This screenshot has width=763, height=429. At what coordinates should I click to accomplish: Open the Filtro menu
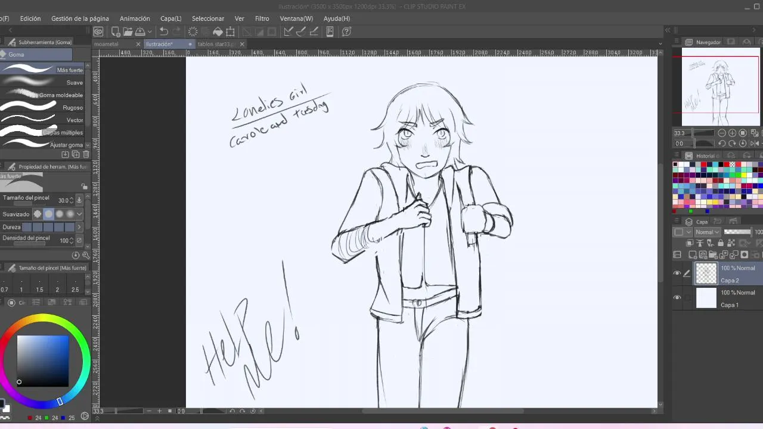click(262, 18)
